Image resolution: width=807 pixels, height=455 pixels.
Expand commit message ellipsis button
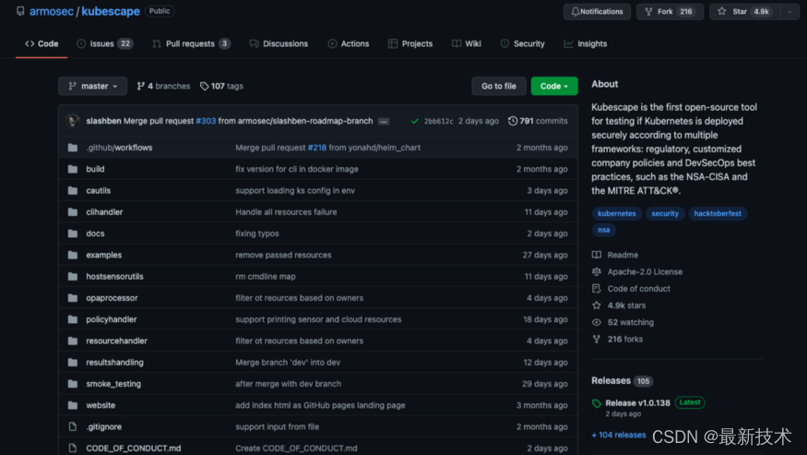click(x=384, y=122)
